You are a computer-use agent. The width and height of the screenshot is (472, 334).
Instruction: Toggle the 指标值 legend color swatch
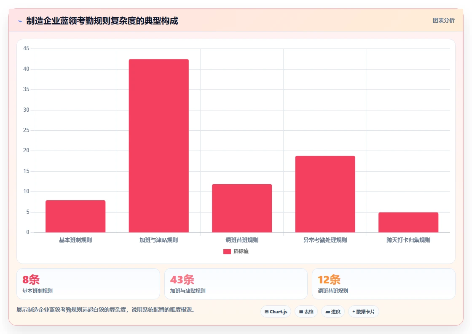pos(227,252)
